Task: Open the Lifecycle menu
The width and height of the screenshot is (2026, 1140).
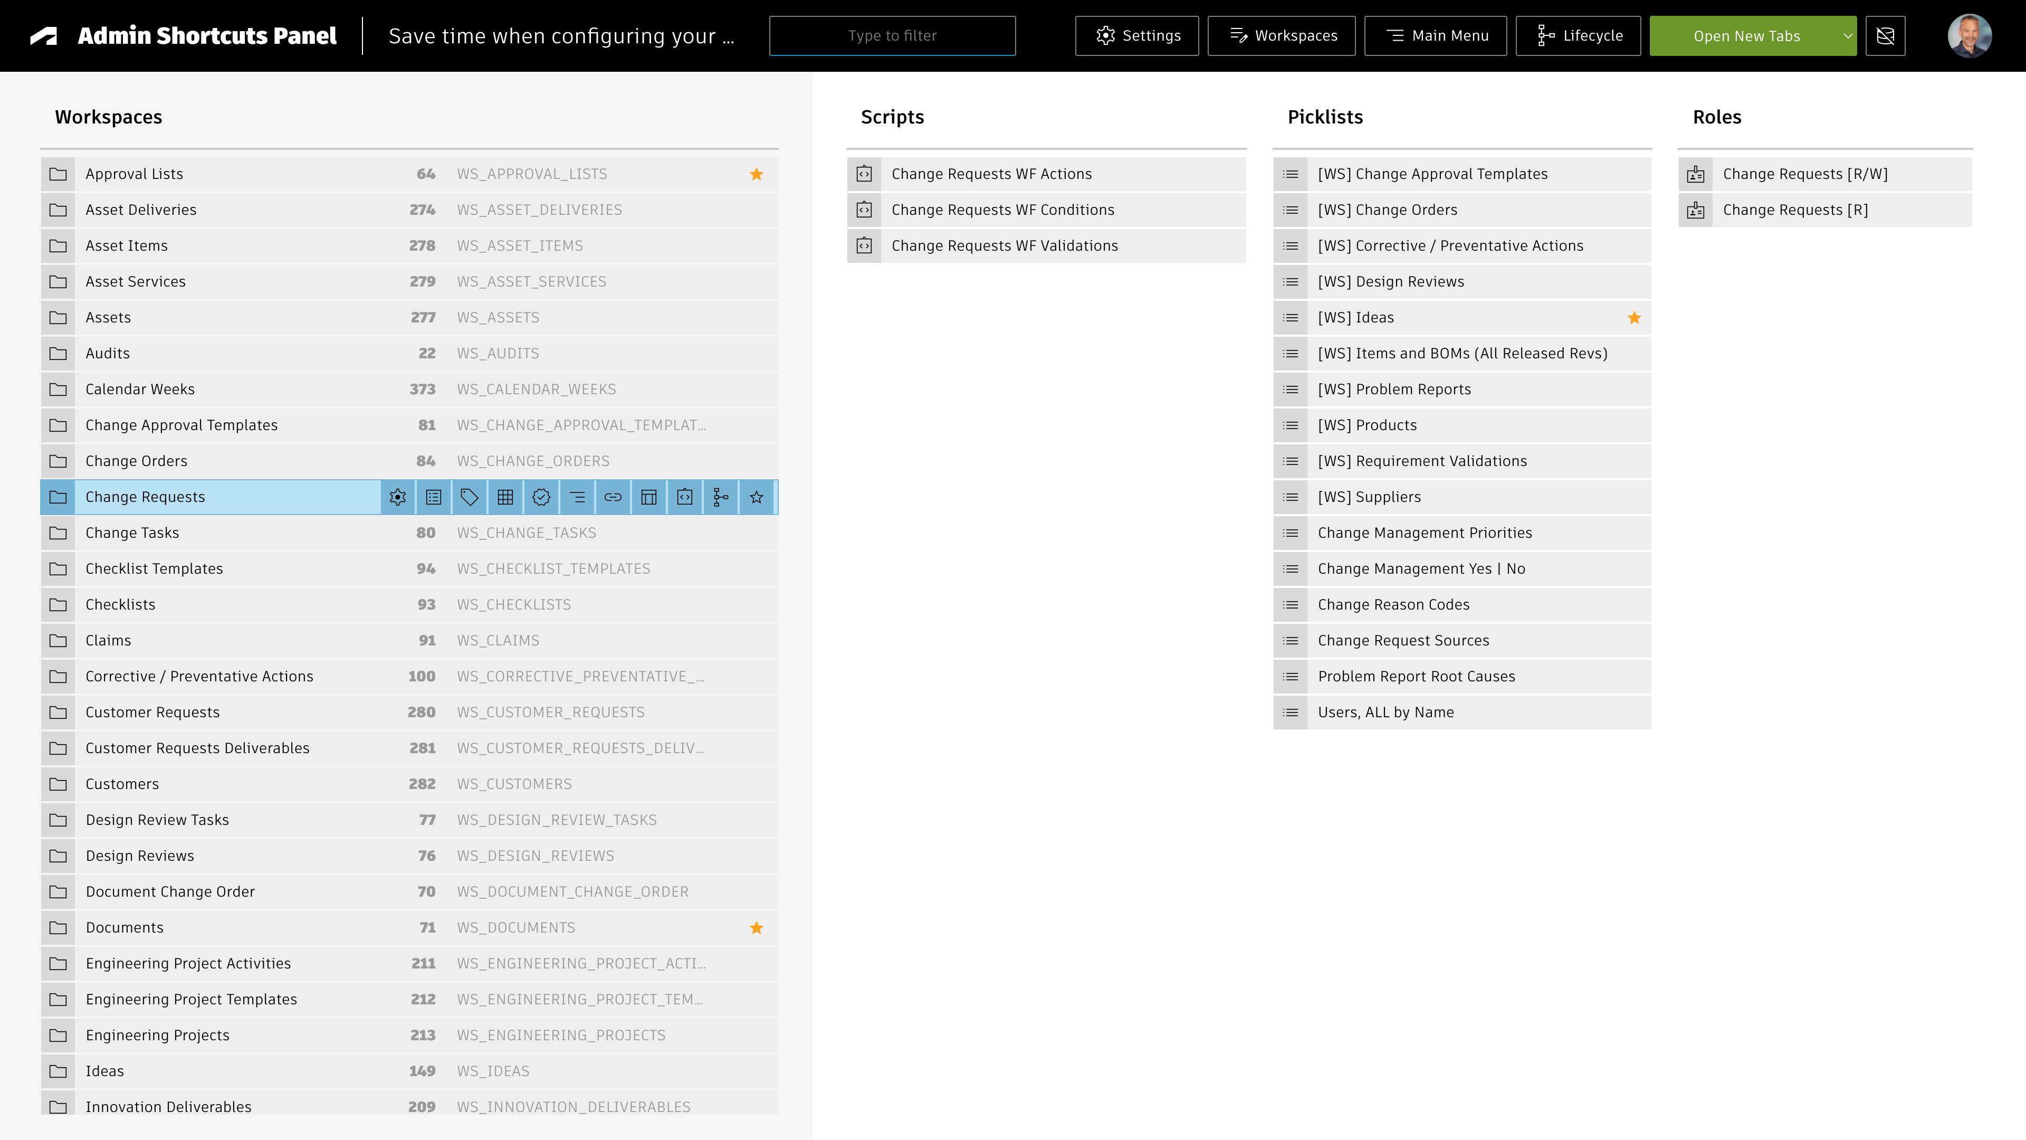Action: pyautogui.click(x=1578, y=36)
